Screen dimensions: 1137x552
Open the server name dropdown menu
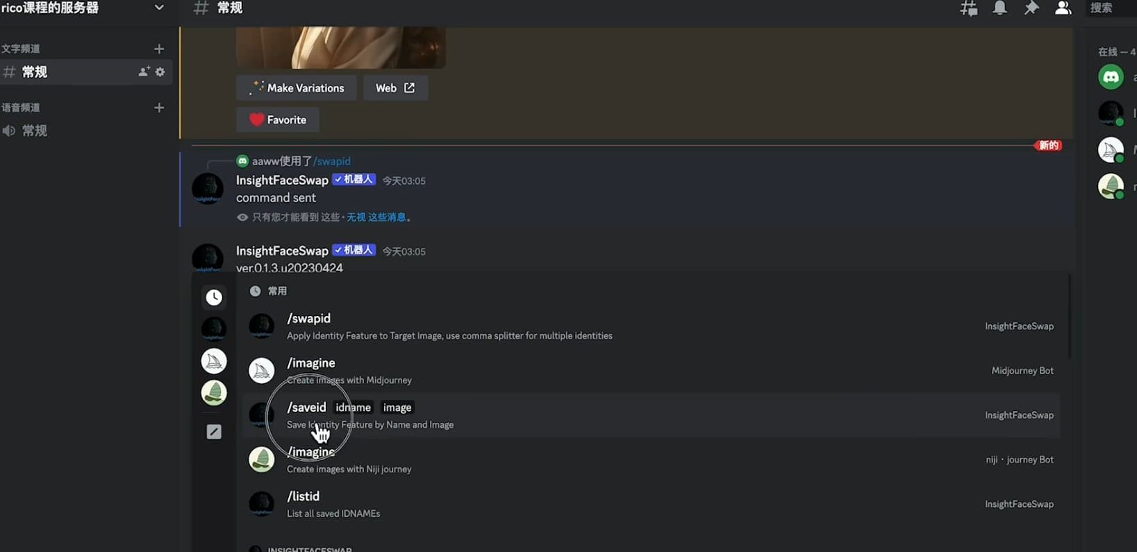click(158, 8)
